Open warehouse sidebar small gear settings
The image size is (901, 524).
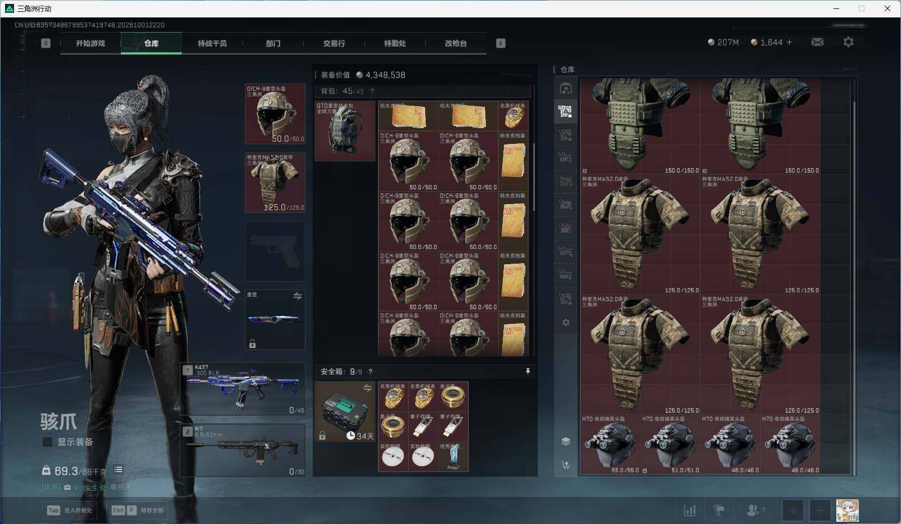tap(566, 322)
